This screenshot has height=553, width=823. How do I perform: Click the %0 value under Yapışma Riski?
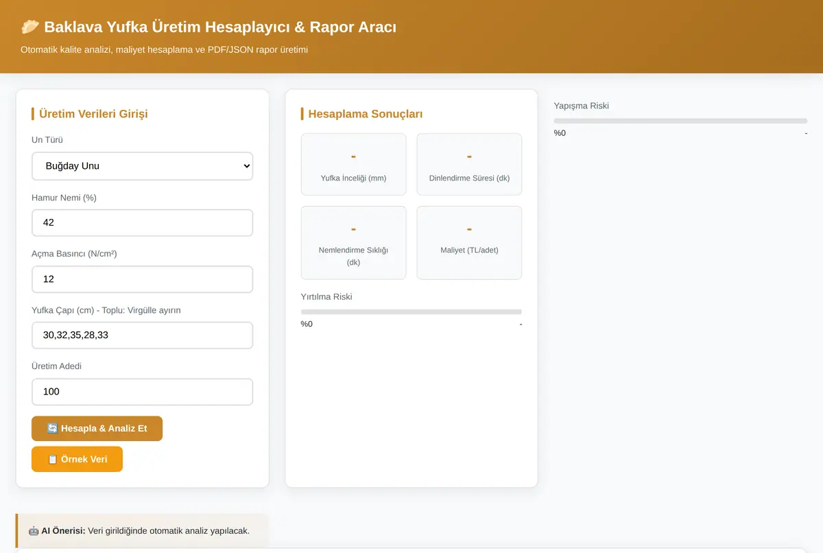(560, 132)
